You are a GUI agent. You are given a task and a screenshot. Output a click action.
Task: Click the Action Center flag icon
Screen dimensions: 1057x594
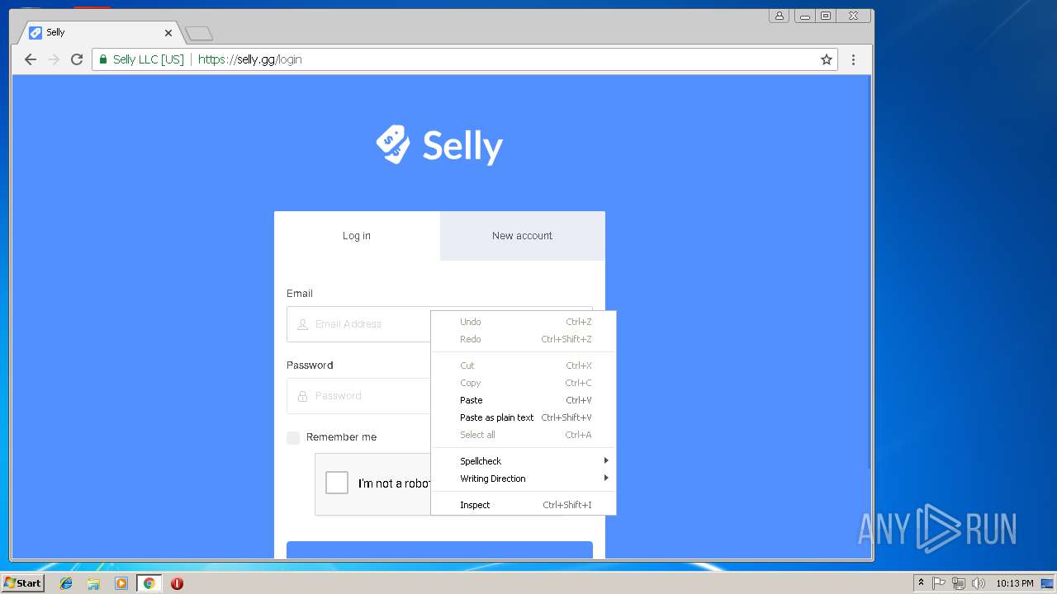tap(939, 583)
